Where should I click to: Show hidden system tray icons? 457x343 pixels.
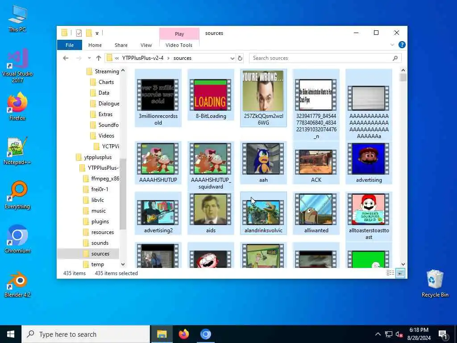click(378, 334)
